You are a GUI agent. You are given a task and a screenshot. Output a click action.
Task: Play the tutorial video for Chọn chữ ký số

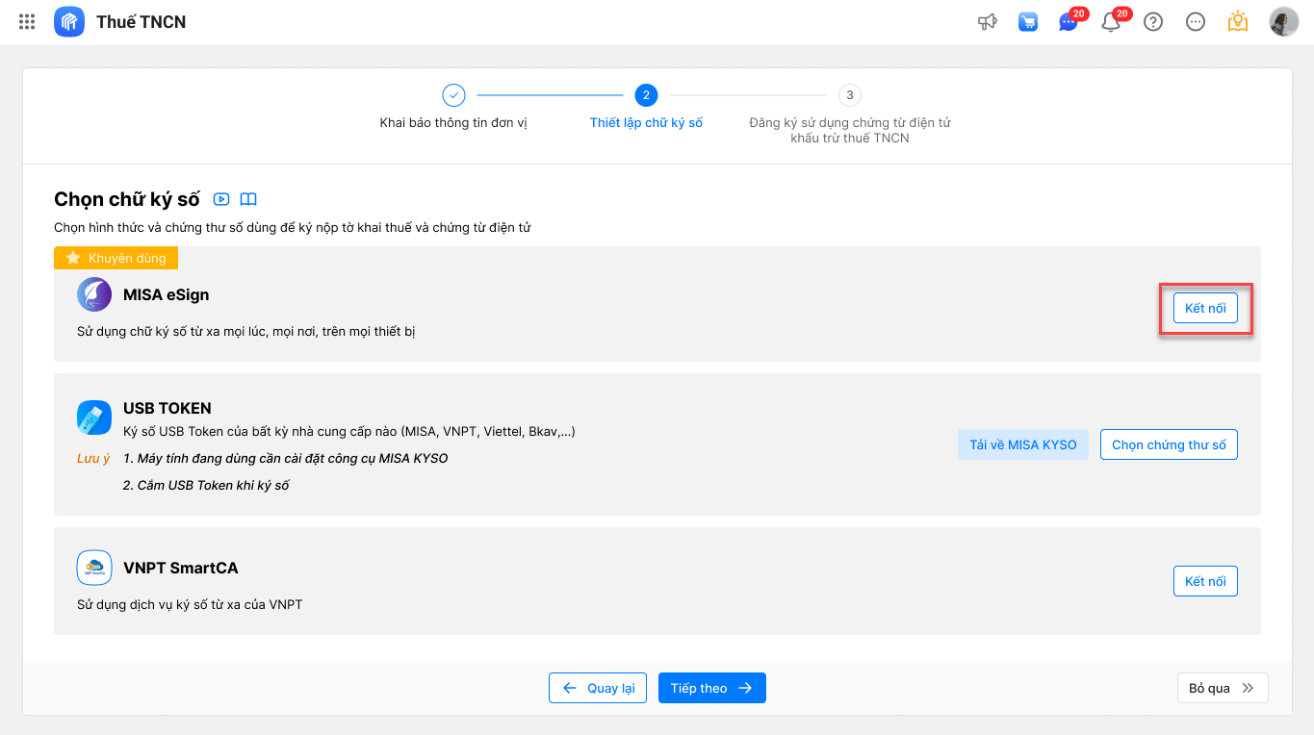[221, 199]
